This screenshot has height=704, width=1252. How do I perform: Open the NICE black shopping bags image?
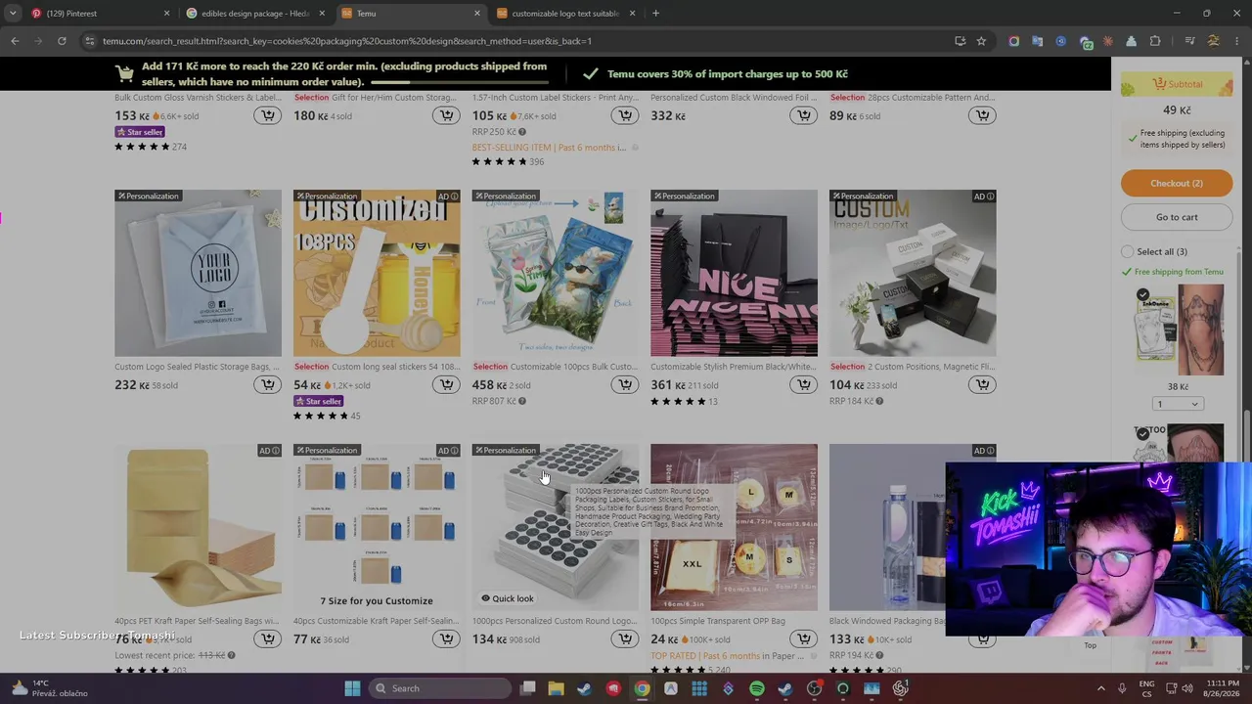pos(734,273)
